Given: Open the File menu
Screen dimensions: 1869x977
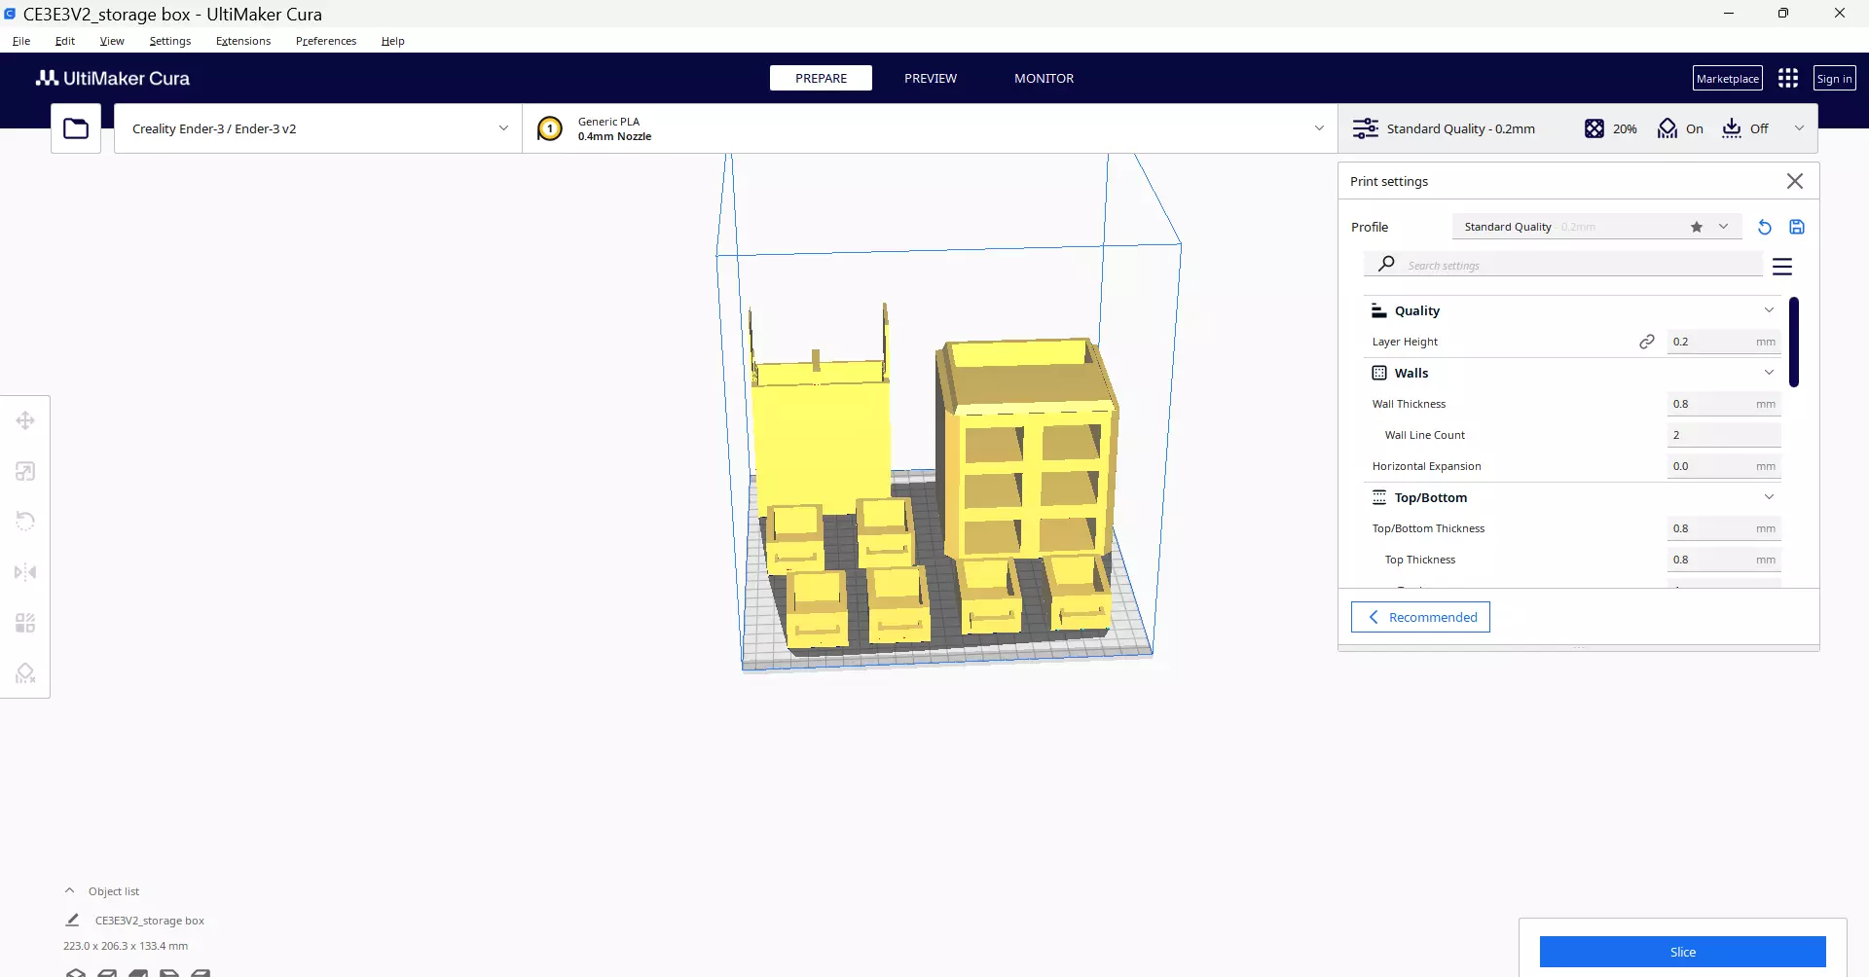Looking at the screenshot, I should [x=21, y=41].
